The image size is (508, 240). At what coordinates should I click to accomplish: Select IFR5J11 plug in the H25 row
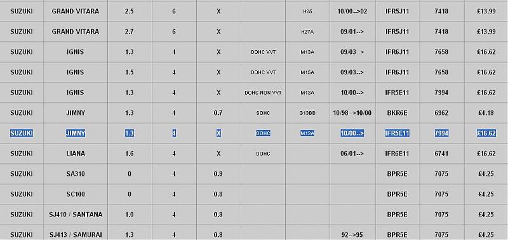(398, 11)
